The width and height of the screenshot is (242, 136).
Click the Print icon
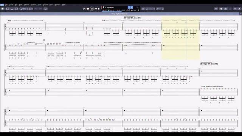[x=45, y=9]
